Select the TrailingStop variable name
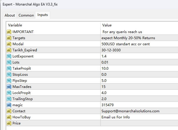 tap(23, 99)
